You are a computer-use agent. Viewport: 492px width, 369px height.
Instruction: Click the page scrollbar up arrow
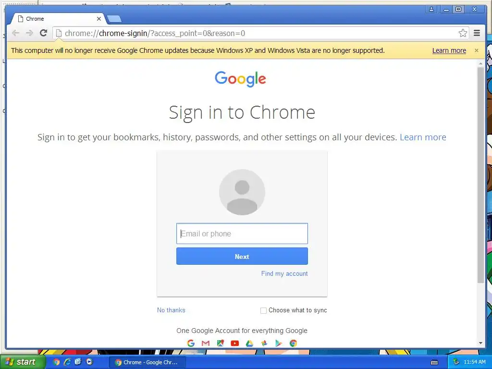click(x=480, y=64)
